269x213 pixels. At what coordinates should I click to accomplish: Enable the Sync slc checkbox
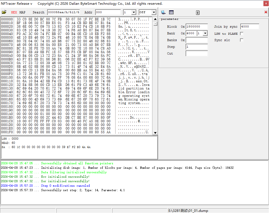tap(242, 40)
